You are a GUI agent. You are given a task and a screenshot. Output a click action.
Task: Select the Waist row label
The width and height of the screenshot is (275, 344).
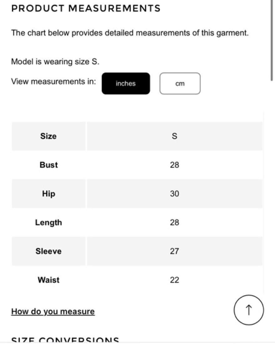tap(48, 280)
